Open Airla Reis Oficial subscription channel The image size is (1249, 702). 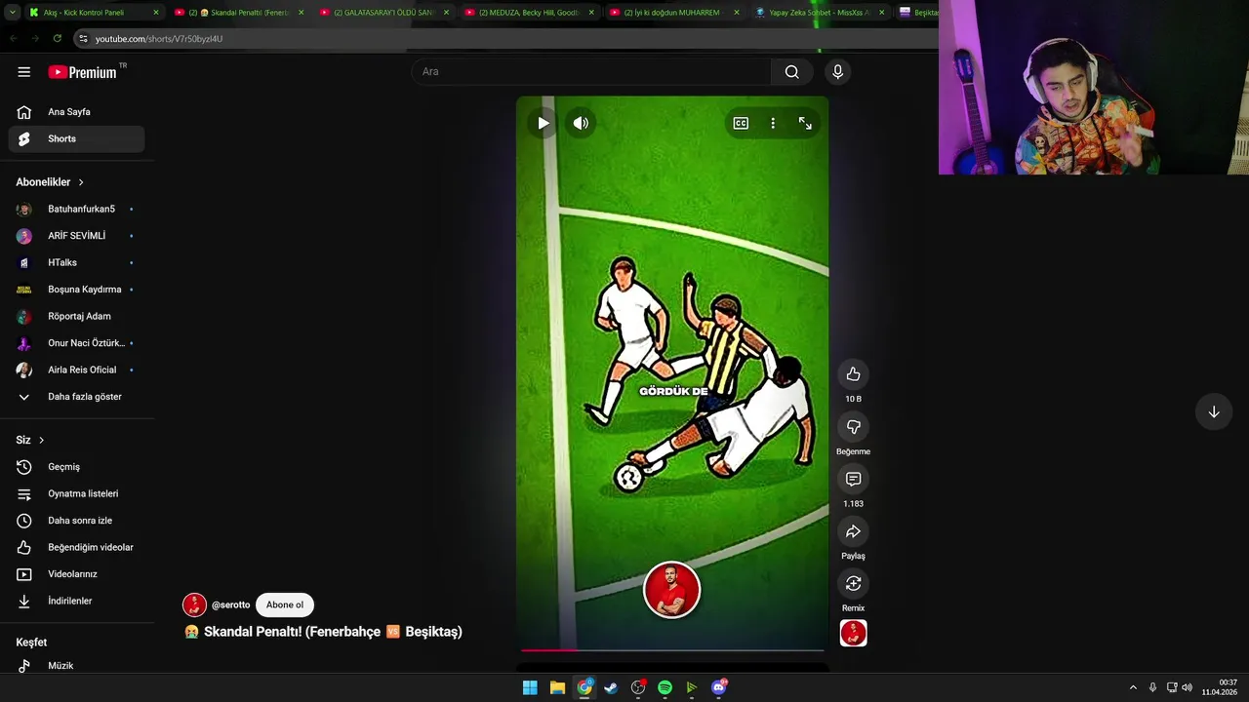(x=76, y=370)
